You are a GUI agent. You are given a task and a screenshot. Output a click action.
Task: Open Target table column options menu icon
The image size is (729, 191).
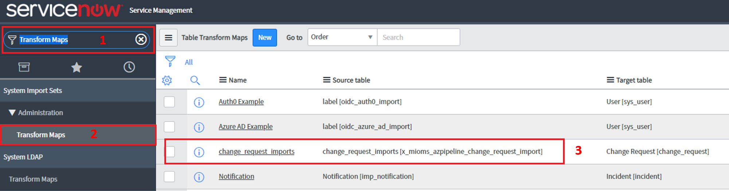click(x=610, y=80)
